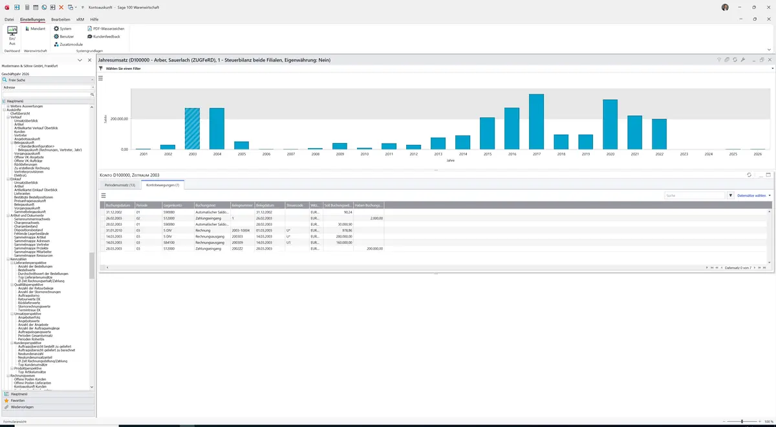Open Benutzer settings

64,37
